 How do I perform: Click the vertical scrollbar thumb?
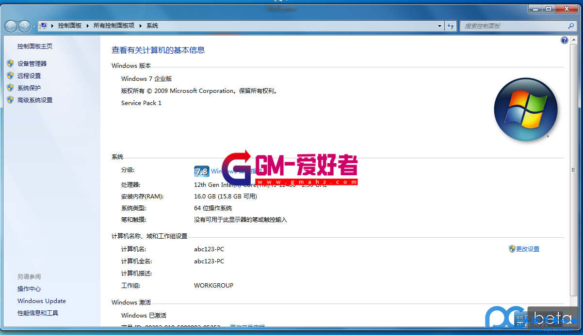pos(573,169)
